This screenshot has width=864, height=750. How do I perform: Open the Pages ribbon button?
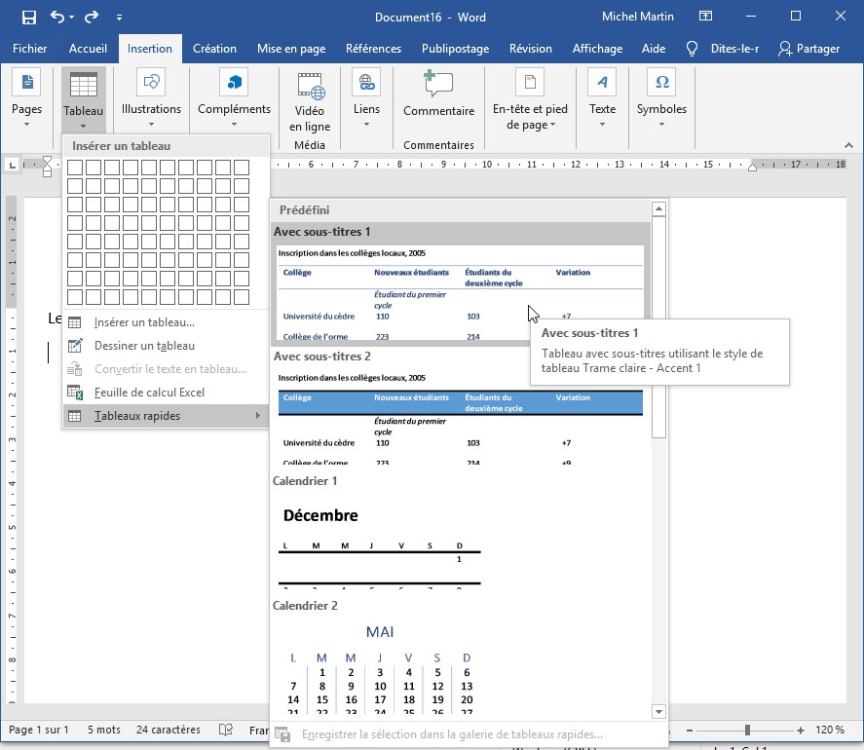pos(26,99)
